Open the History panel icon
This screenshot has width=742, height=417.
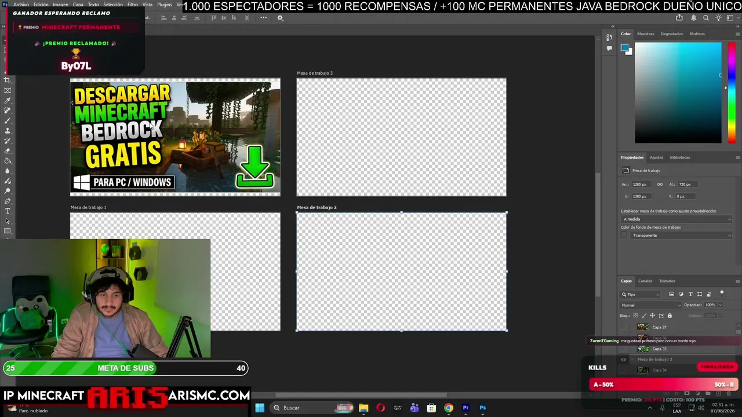tap(609, 38)
